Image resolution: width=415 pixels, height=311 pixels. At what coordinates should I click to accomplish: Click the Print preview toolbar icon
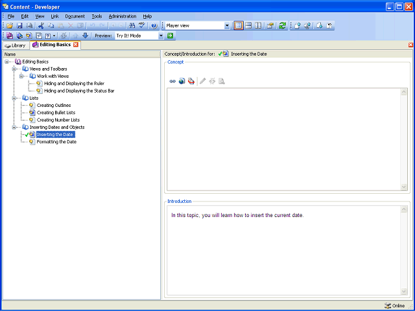[29, 26]
